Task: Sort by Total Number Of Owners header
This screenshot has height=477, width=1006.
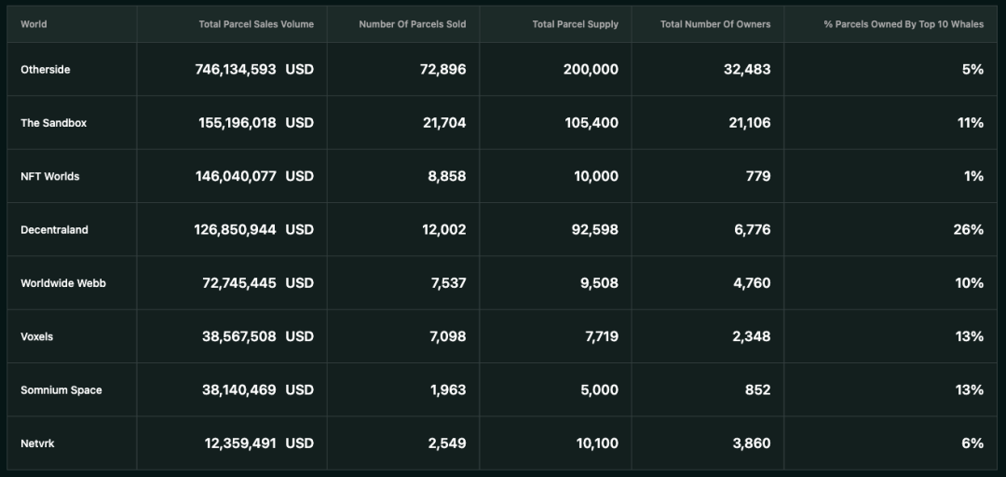Action: pyautogui.click(x=715, y=24)
